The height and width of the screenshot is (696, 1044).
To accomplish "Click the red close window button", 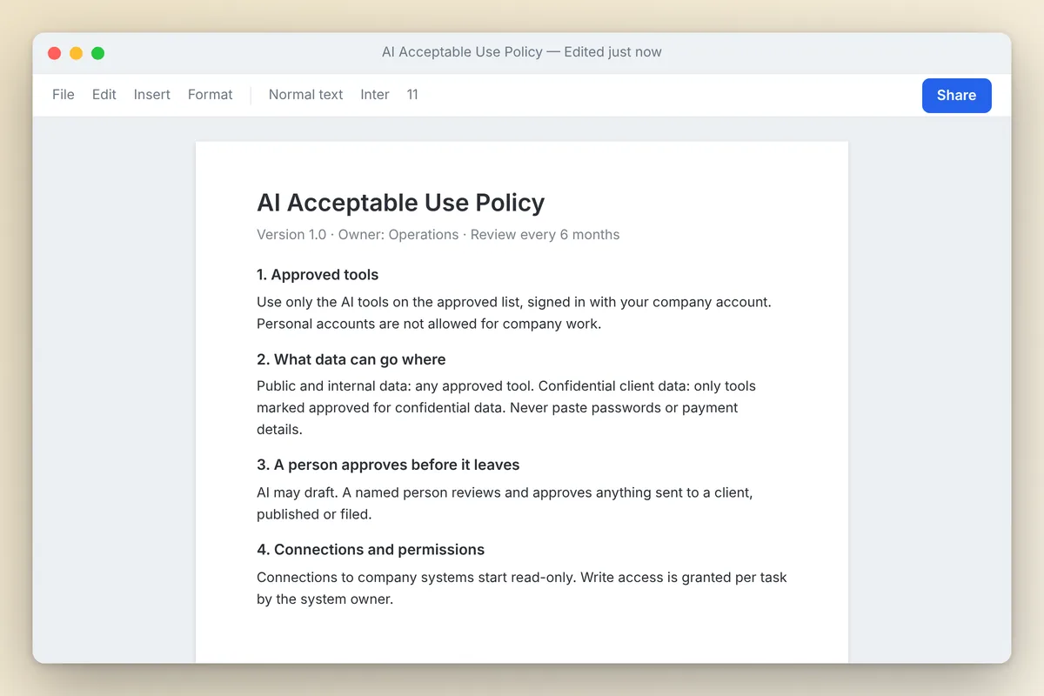I will (55, 53).
